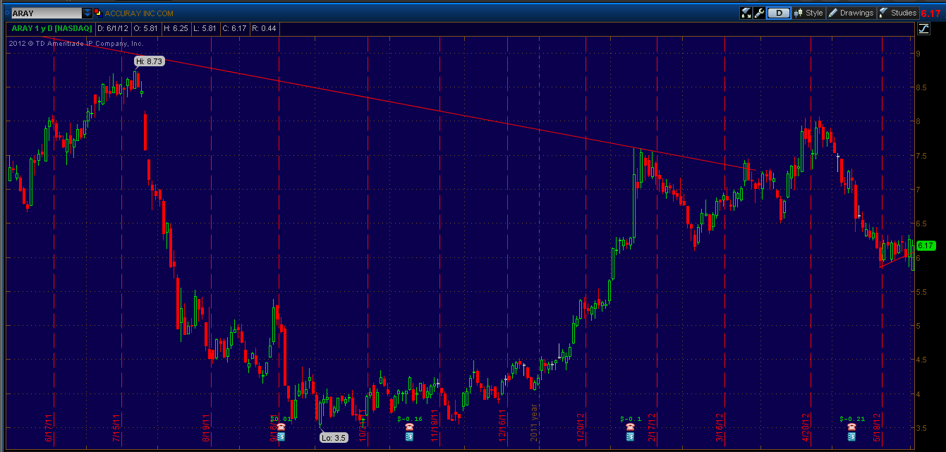Click the D: 6/1/12 date field
This screenshot has height=452, width=946.
click(111, 28)
